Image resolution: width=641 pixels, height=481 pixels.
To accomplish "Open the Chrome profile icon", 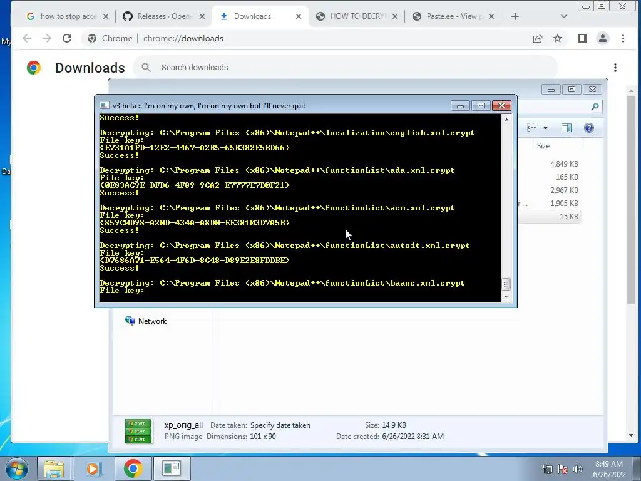I will (603, 38).
